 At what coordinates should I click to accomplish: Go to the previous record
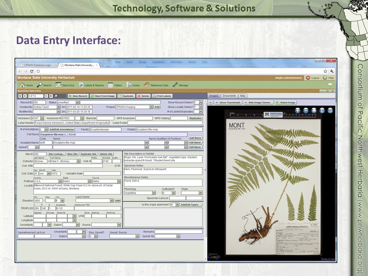25,96
